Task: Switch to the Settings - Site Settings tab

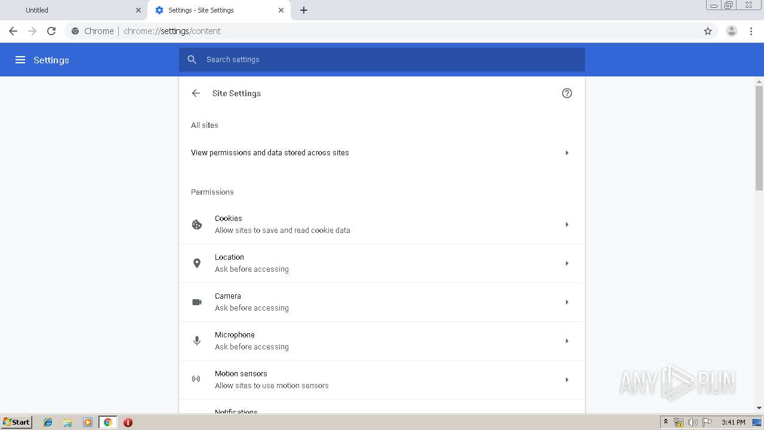Action: [x=218, y=10]
